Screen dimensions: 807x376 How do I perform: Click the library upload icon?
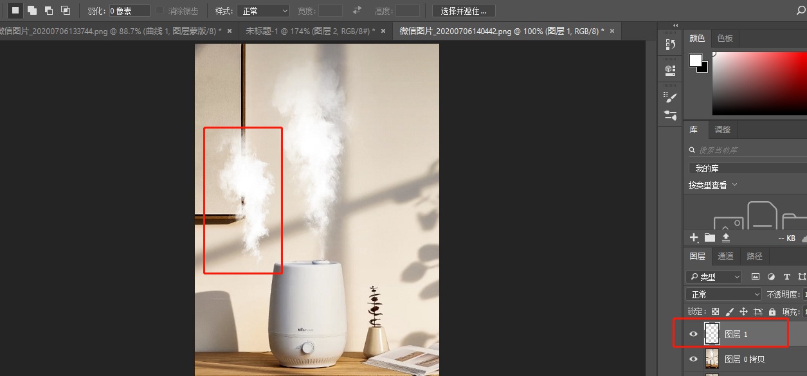coord(726,237)
